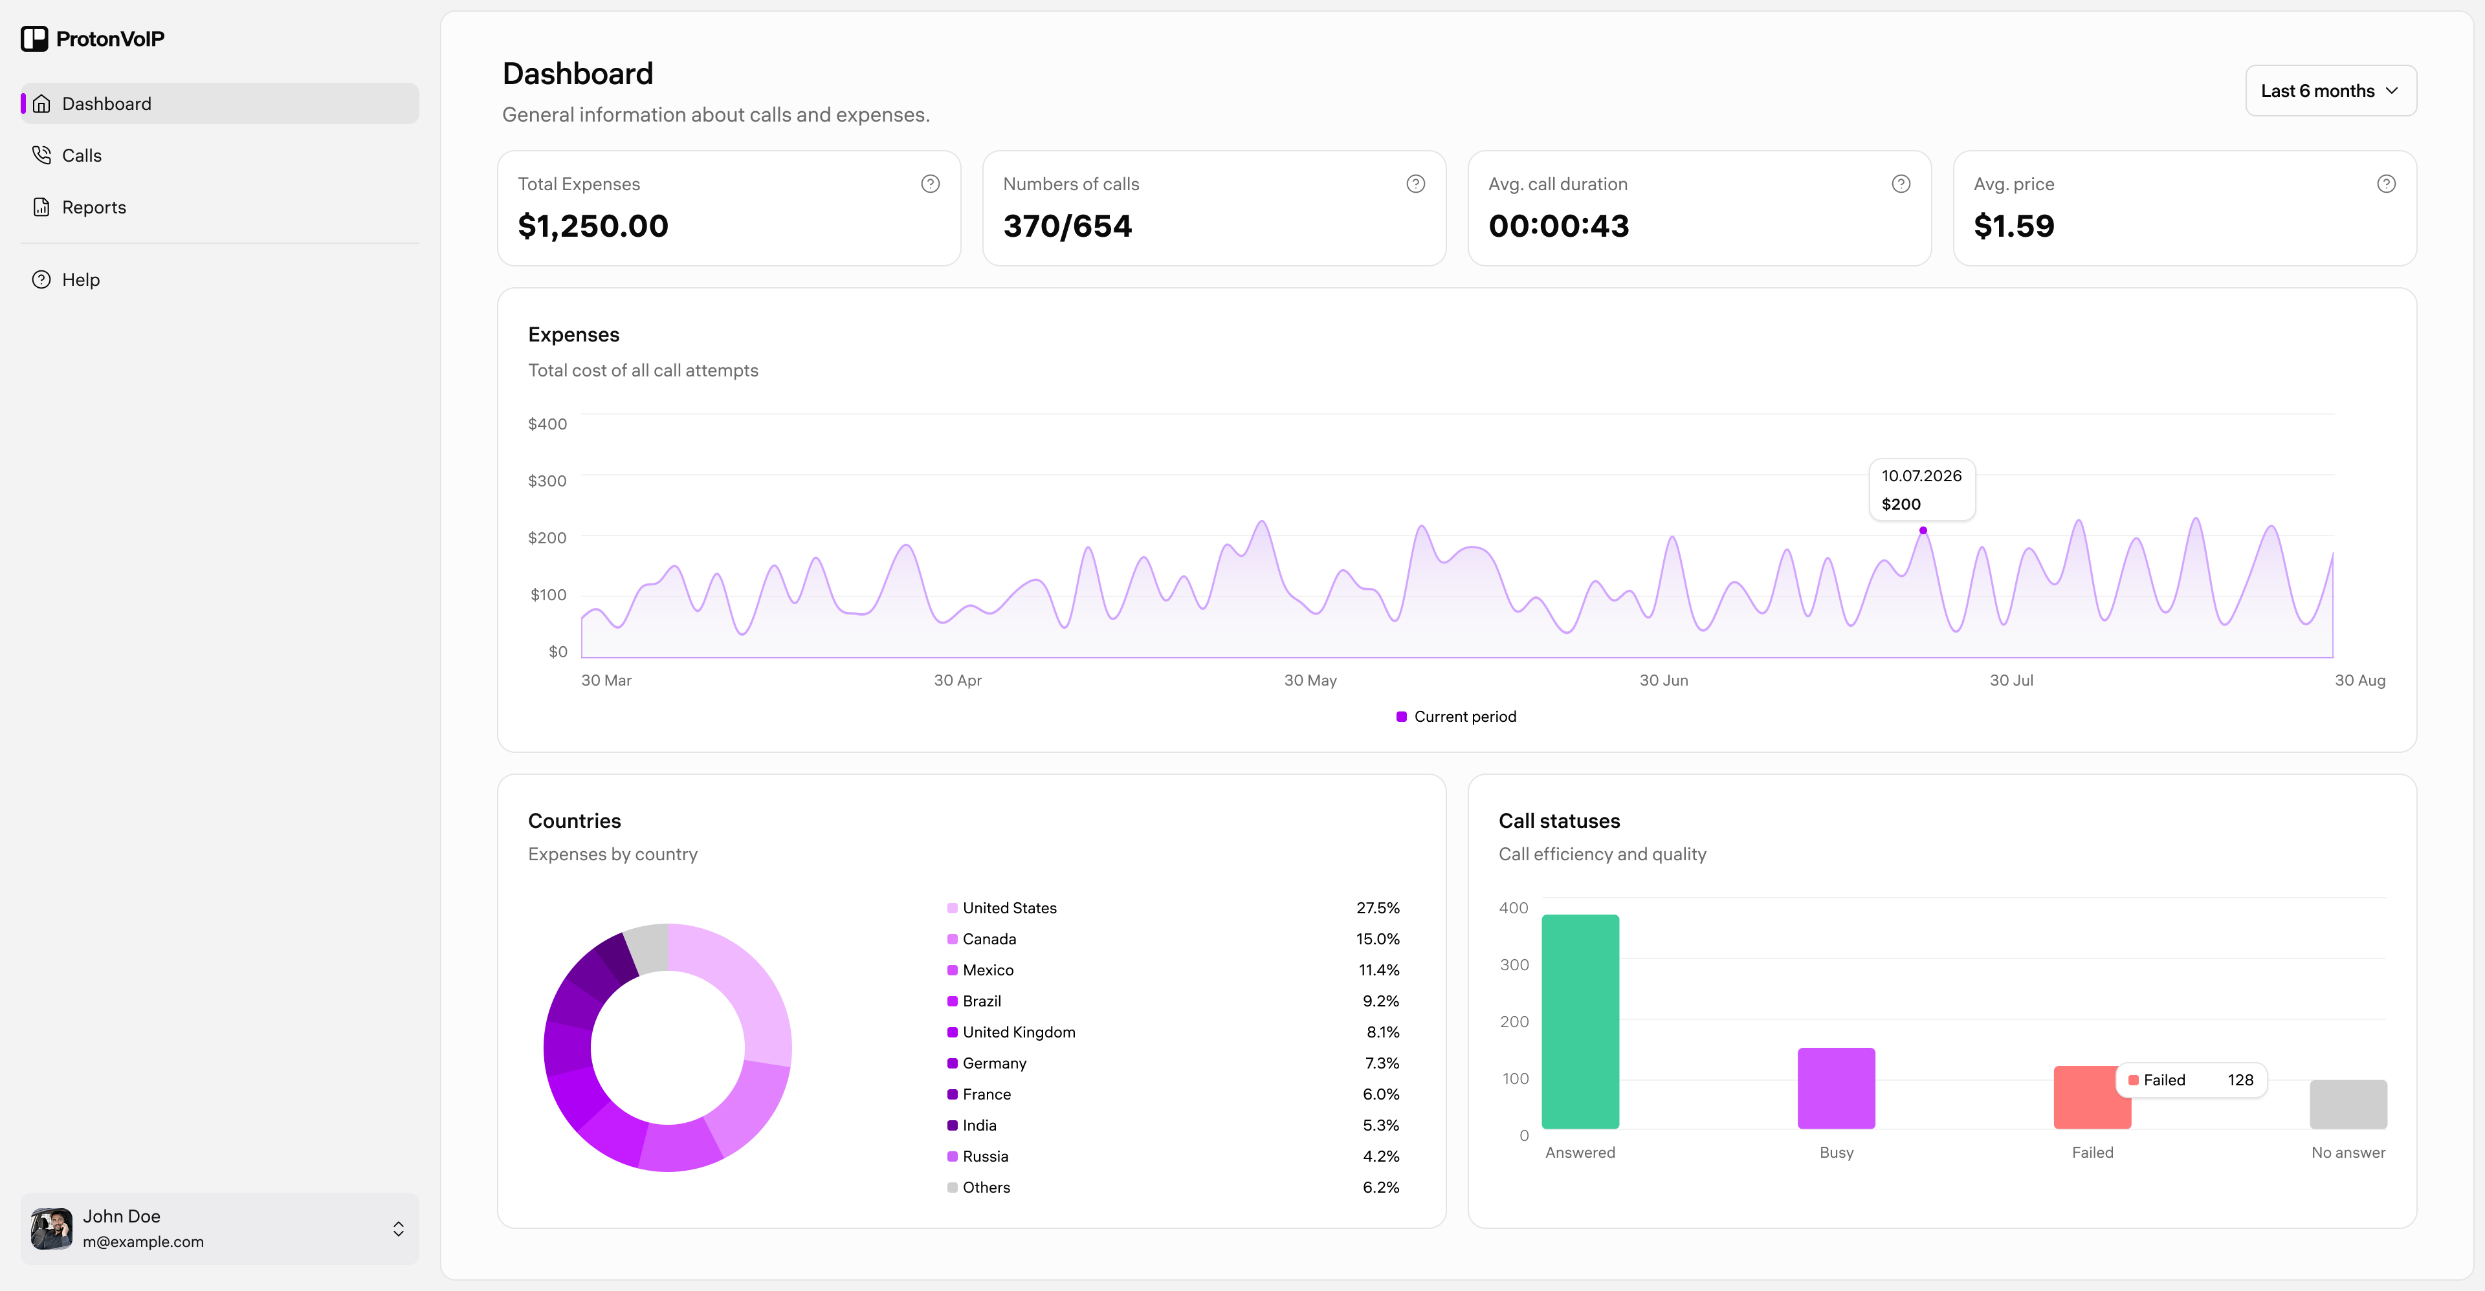Click the Russia legend color swatch

pos(952,1156)
